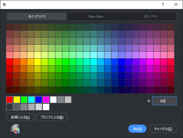
Task: Pick pastel yellow in the palette grid
Action: (38, 55)
